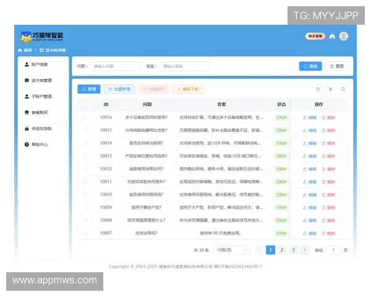Image resolution: width=371 pixels, height=297 pixels.
Task: Toggle the select-all checkbox in table header
Action: tap(85, 104)
